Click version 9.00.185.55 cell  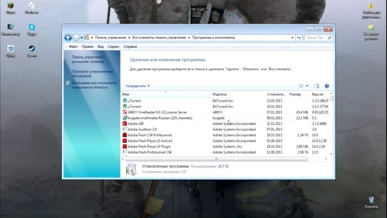point(320,112)
